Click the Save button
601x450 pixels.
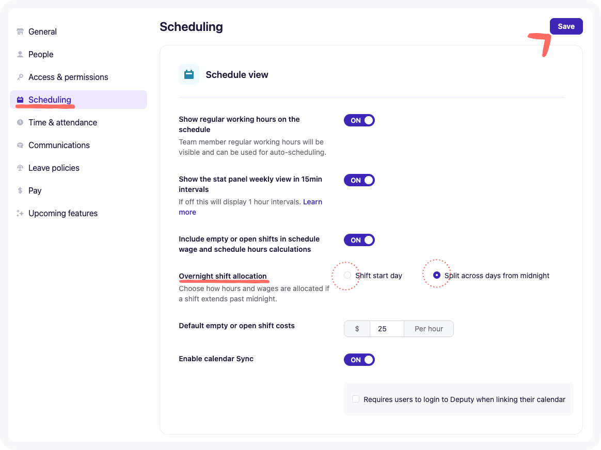(566, 26)
